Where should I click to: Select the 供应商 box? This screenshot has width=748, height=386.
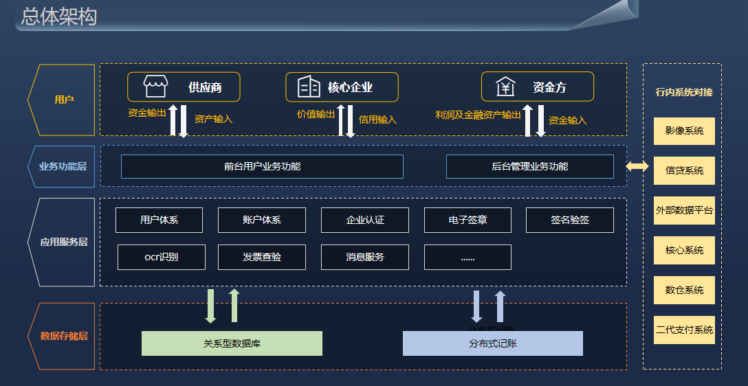184,87
